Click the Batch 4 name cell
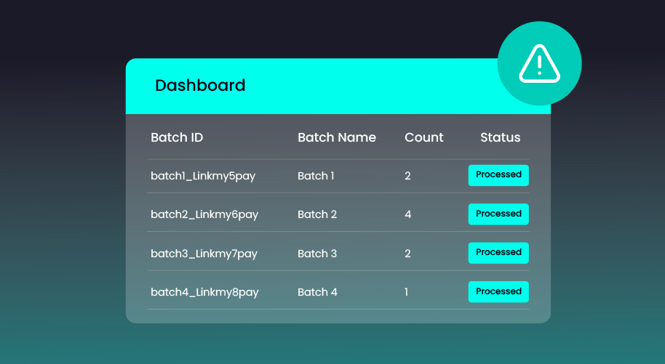 [x=317, y=292]
